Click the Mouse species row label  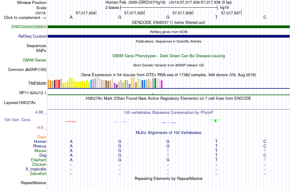tap(40, 151)
